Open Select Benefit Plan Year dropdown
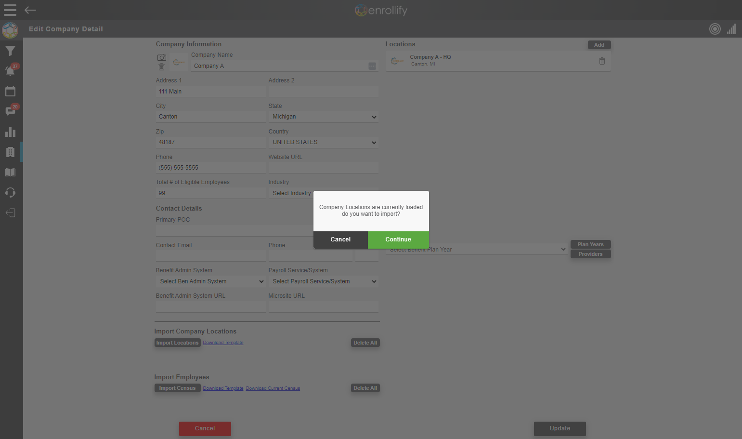The image size is (742, 439). [x=476, y=250]
